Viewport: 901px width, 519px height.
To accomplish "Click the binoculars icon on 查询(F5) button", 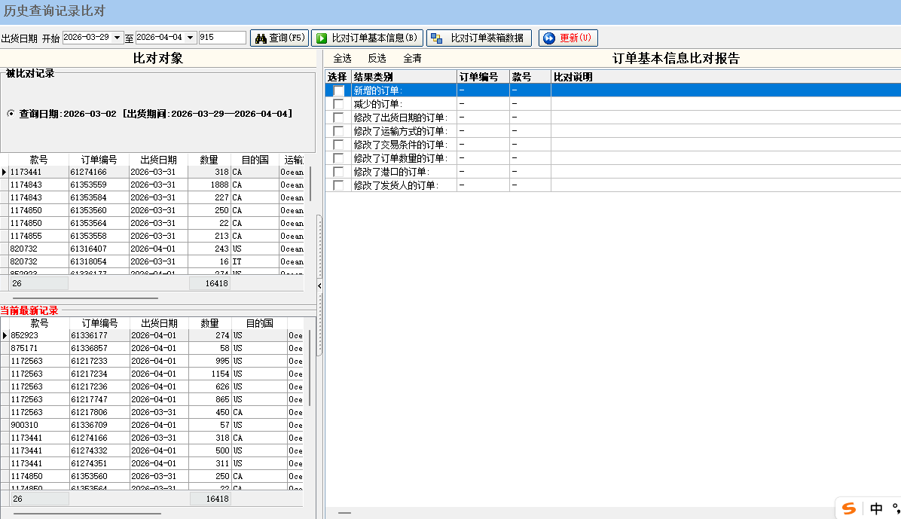I will tap(261, 38).
